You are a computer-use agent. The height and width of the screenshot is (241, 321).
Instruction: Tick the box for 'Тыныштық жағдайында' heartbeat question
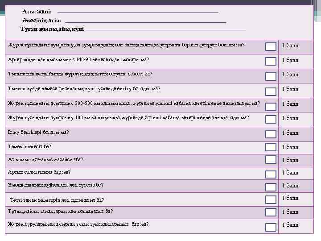[x=271, y=76]
